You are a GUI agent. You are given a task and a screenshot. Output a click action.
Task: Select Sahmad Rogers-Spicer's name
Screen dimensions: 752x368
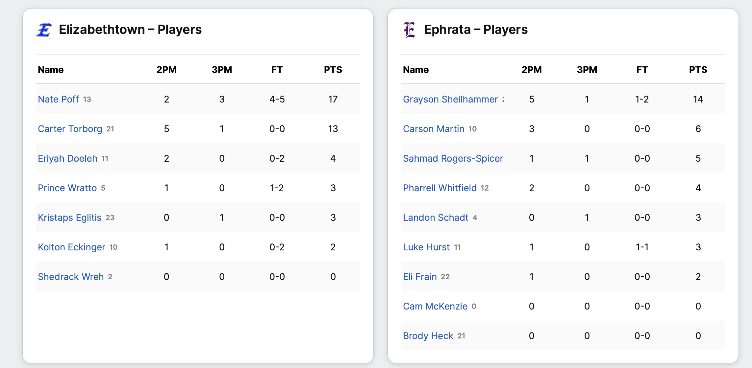pos(453,158)
